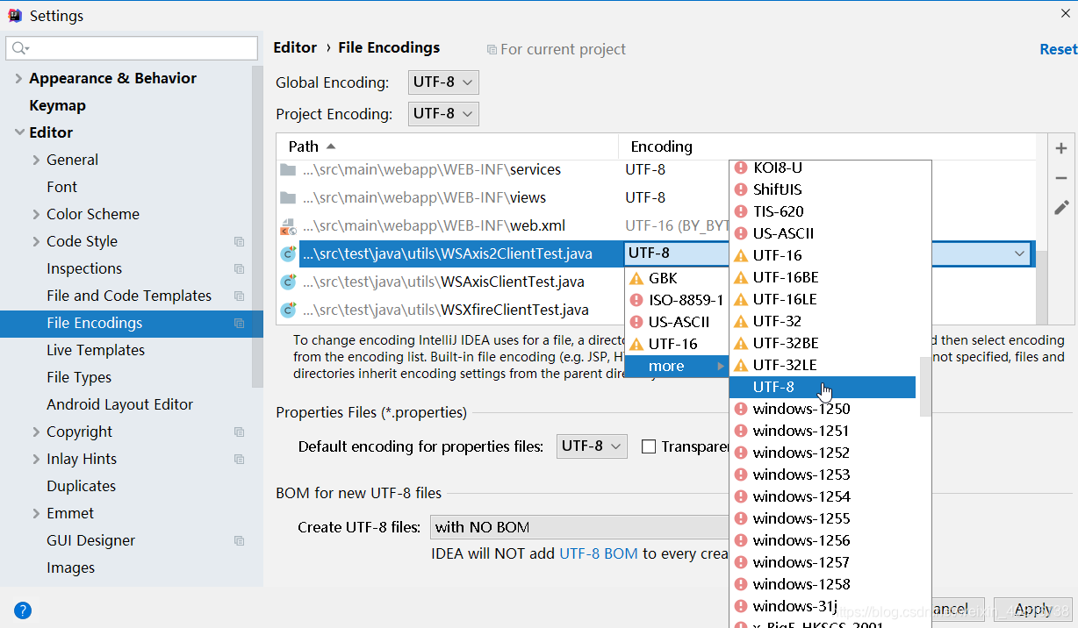The height and width of the screenshot is (628, 1078).
Task: Select windows-1252 encoding
Action: 823,453
